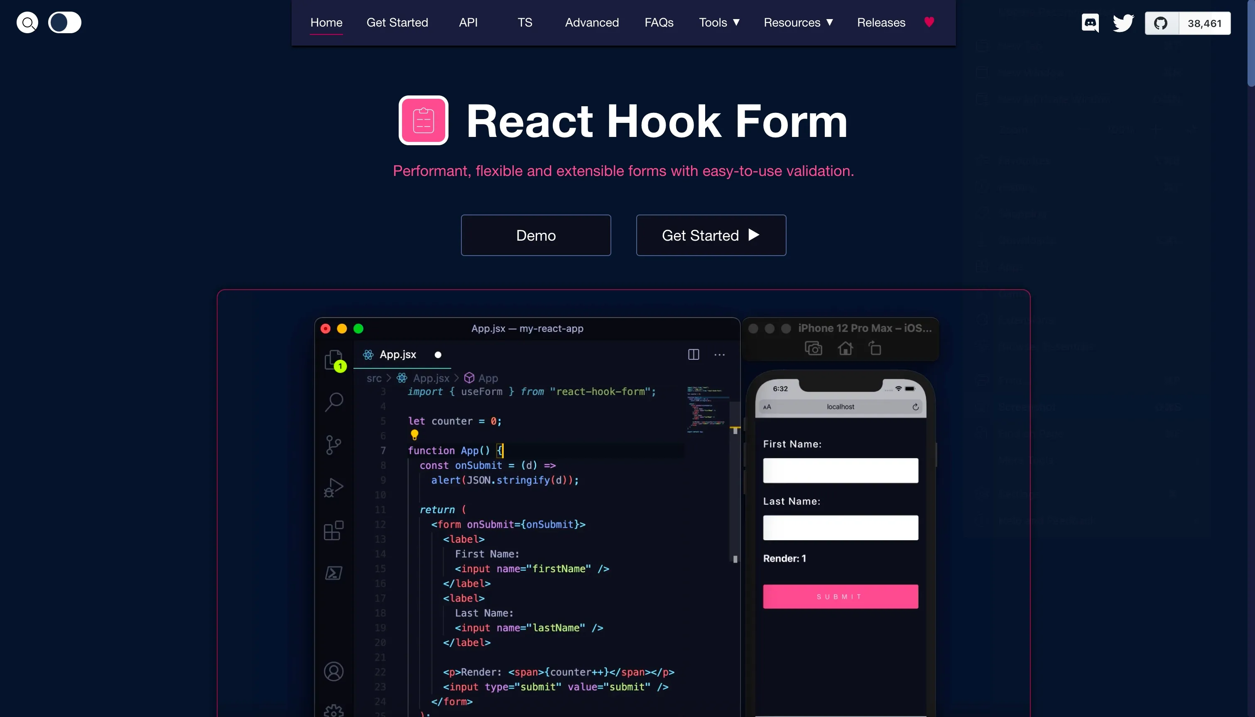Expand the Resources dropdown menu
This screenshot has height=717, width=1255.
pos(798,23)
